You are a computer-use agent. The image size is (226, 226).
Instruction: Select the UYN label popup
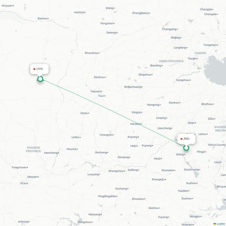(39, 69)
